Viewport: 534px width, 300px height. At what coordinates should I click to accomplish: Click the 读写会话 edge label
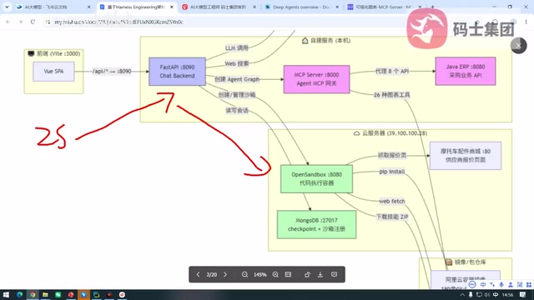coord(237,110)
